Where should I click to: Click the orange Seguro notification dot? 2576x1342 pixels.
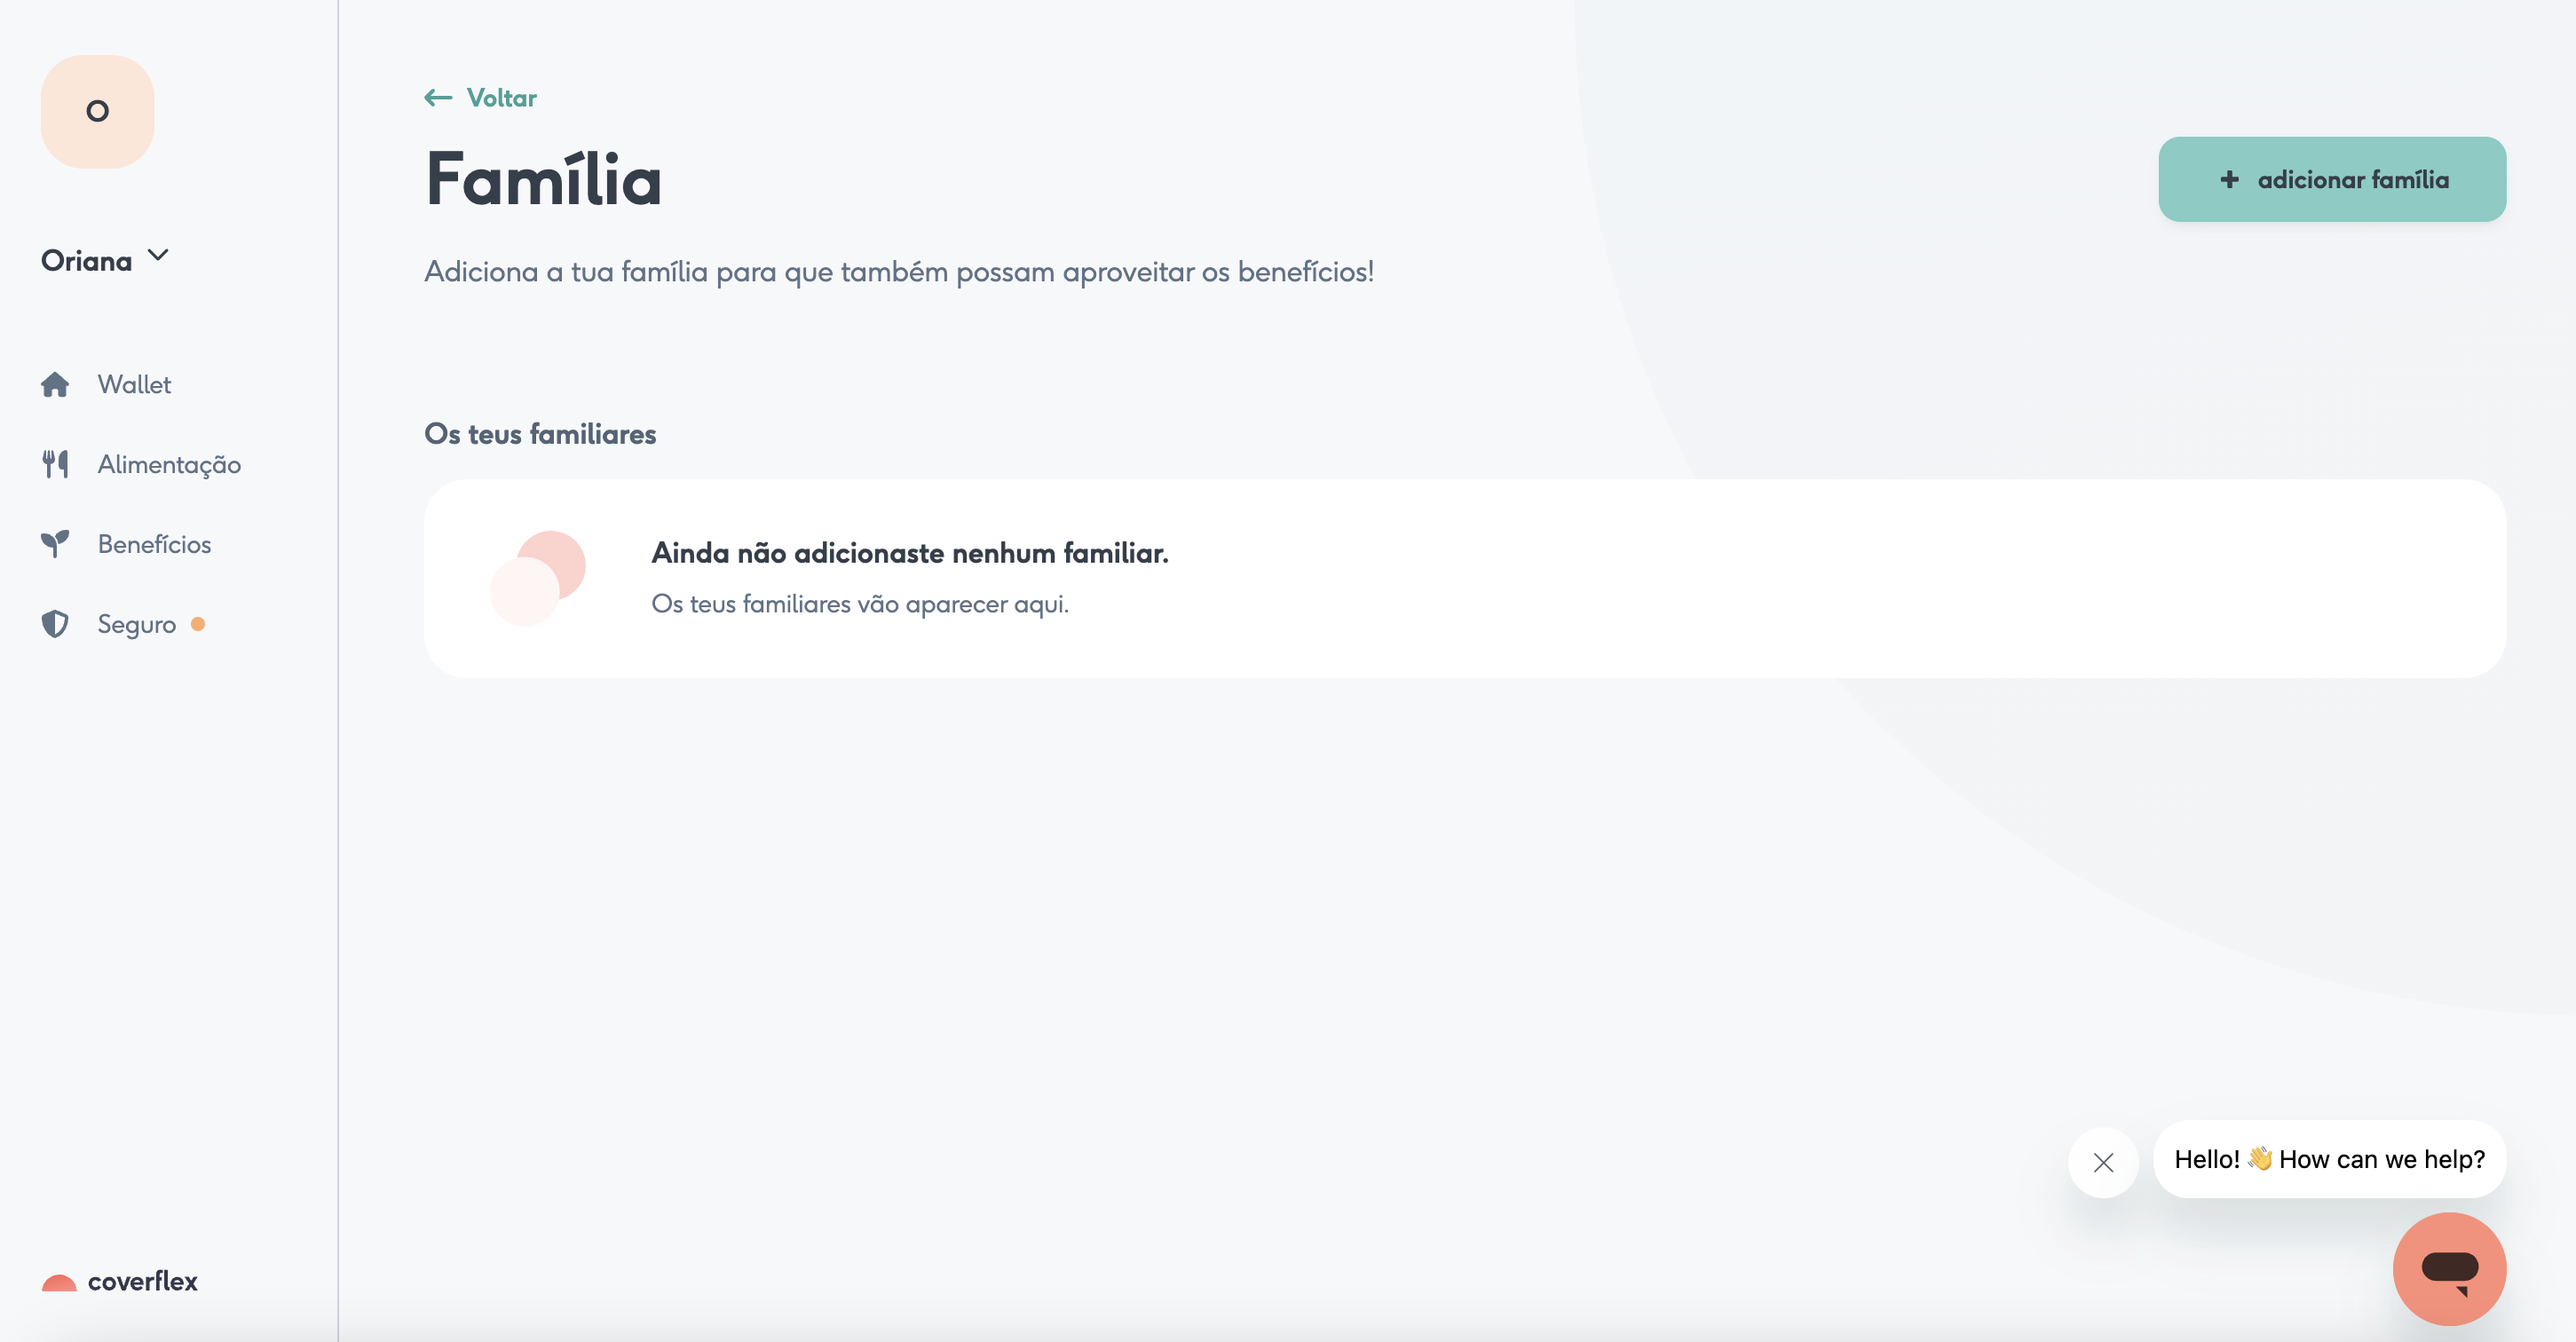(198, 624)
